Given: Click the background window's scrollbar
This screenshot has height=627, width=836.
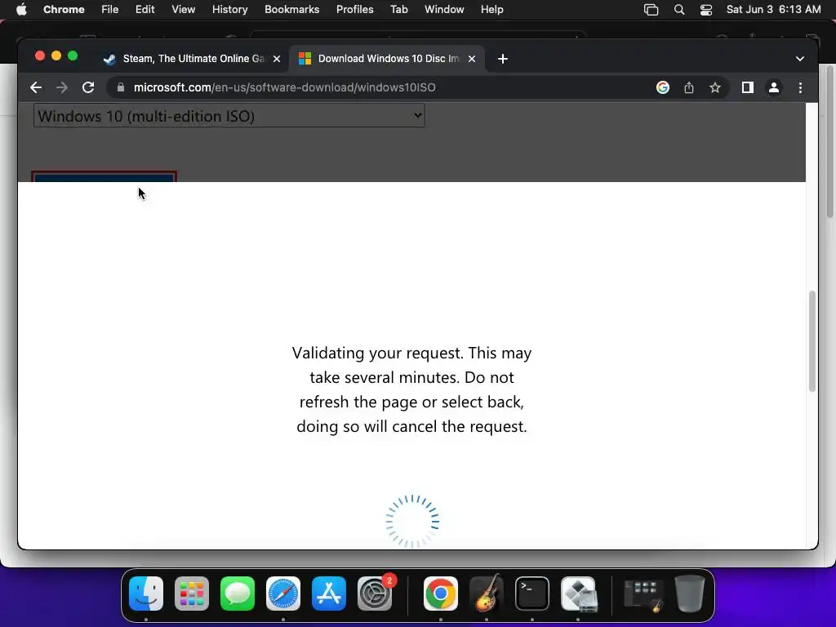Looking at the screenshot, I should point(830,141).
